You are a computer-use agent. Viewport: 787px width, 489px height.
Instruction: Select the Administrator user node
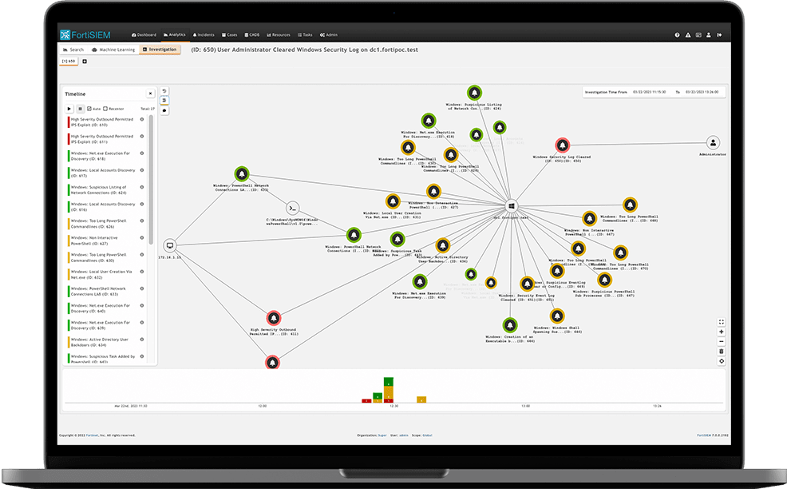click(x=713, y=142)
